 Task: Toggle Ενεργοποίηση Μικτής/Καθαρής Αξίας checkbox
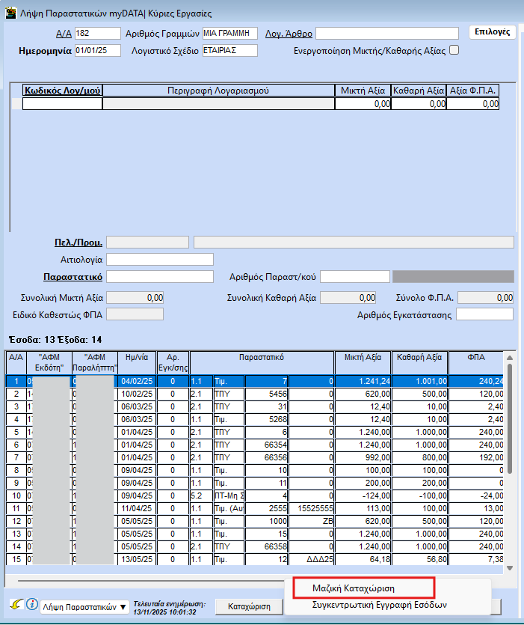point(454,51)
